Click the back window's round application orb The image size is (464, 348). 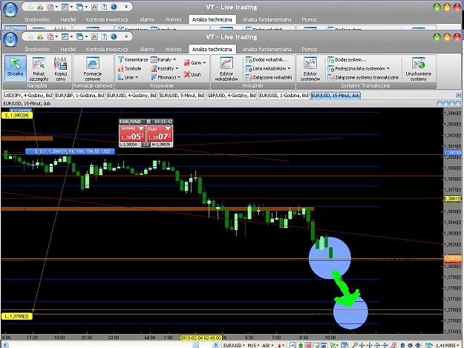pyautogui.click(x=10, y=10)
